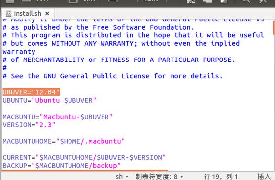Image resolution: width=275 pixels, height=180 pixels.
Task: Click the highlighted UBUVER="12.04" line
Action: pyautogui.click(x=31, y=92)
